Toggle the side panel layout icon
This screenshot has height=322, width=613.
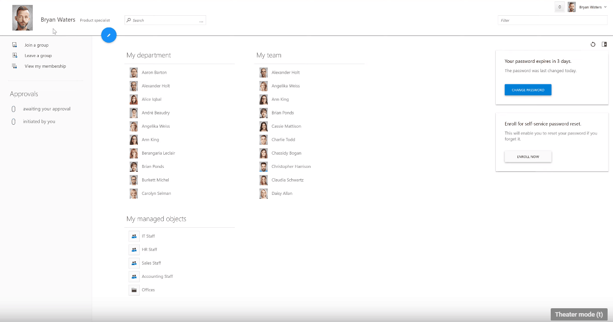pos(605,44)
